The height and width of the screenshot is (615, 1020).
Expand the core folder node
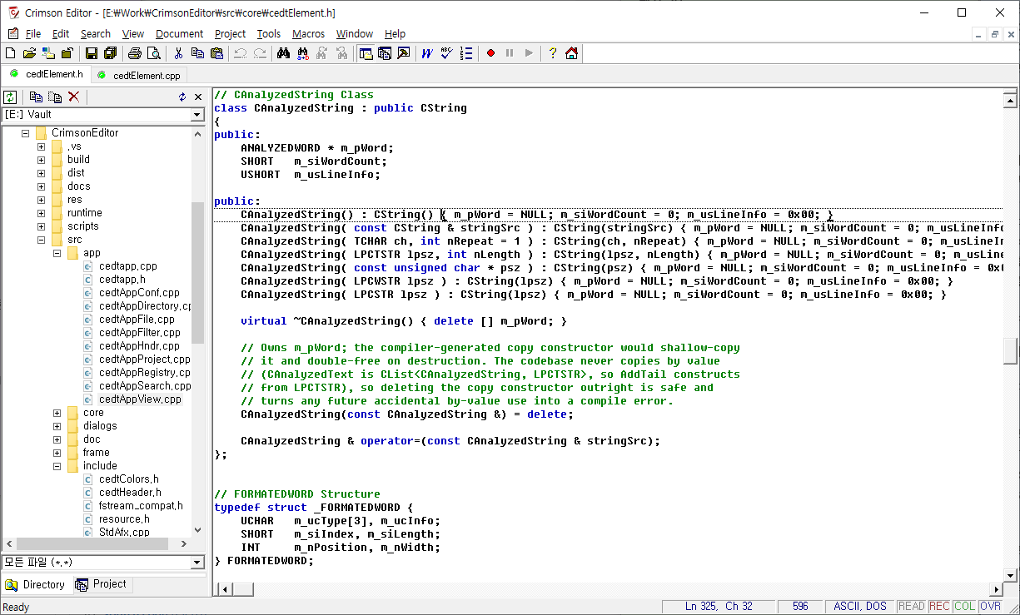[x=57, y=413]
